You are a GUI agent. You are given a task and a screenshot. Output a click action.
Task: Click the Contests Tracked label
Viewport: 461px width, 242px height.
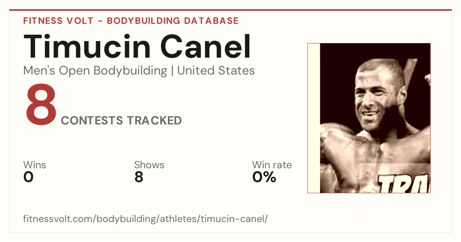(121, 121)
